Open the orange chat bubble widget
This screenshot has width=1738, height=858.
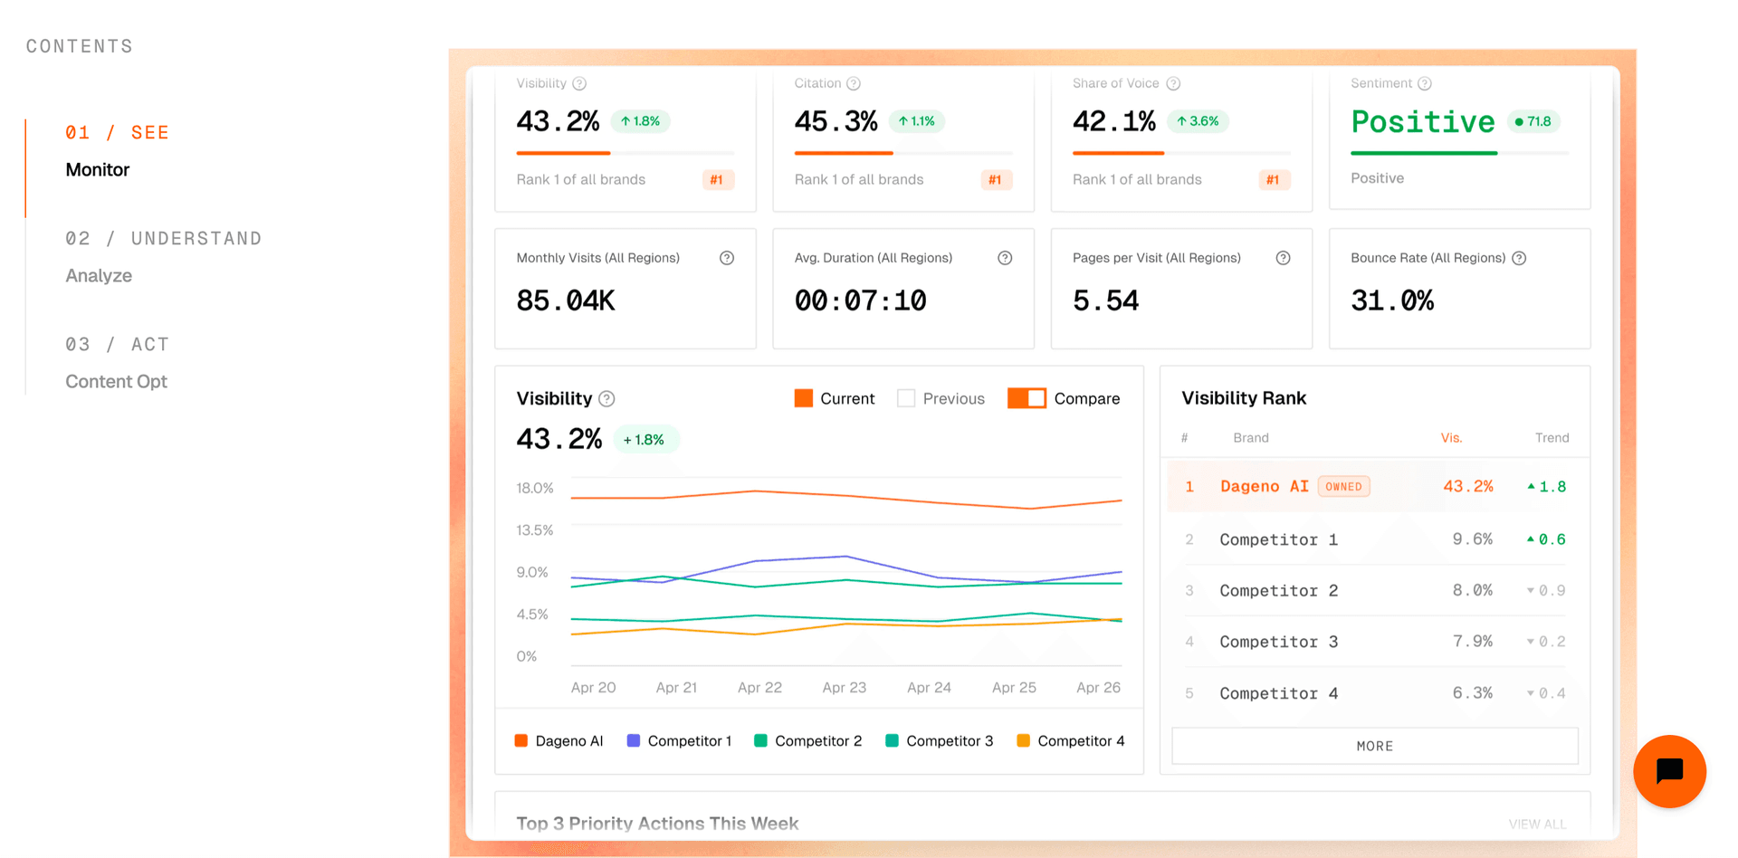tap(1669, 771)
